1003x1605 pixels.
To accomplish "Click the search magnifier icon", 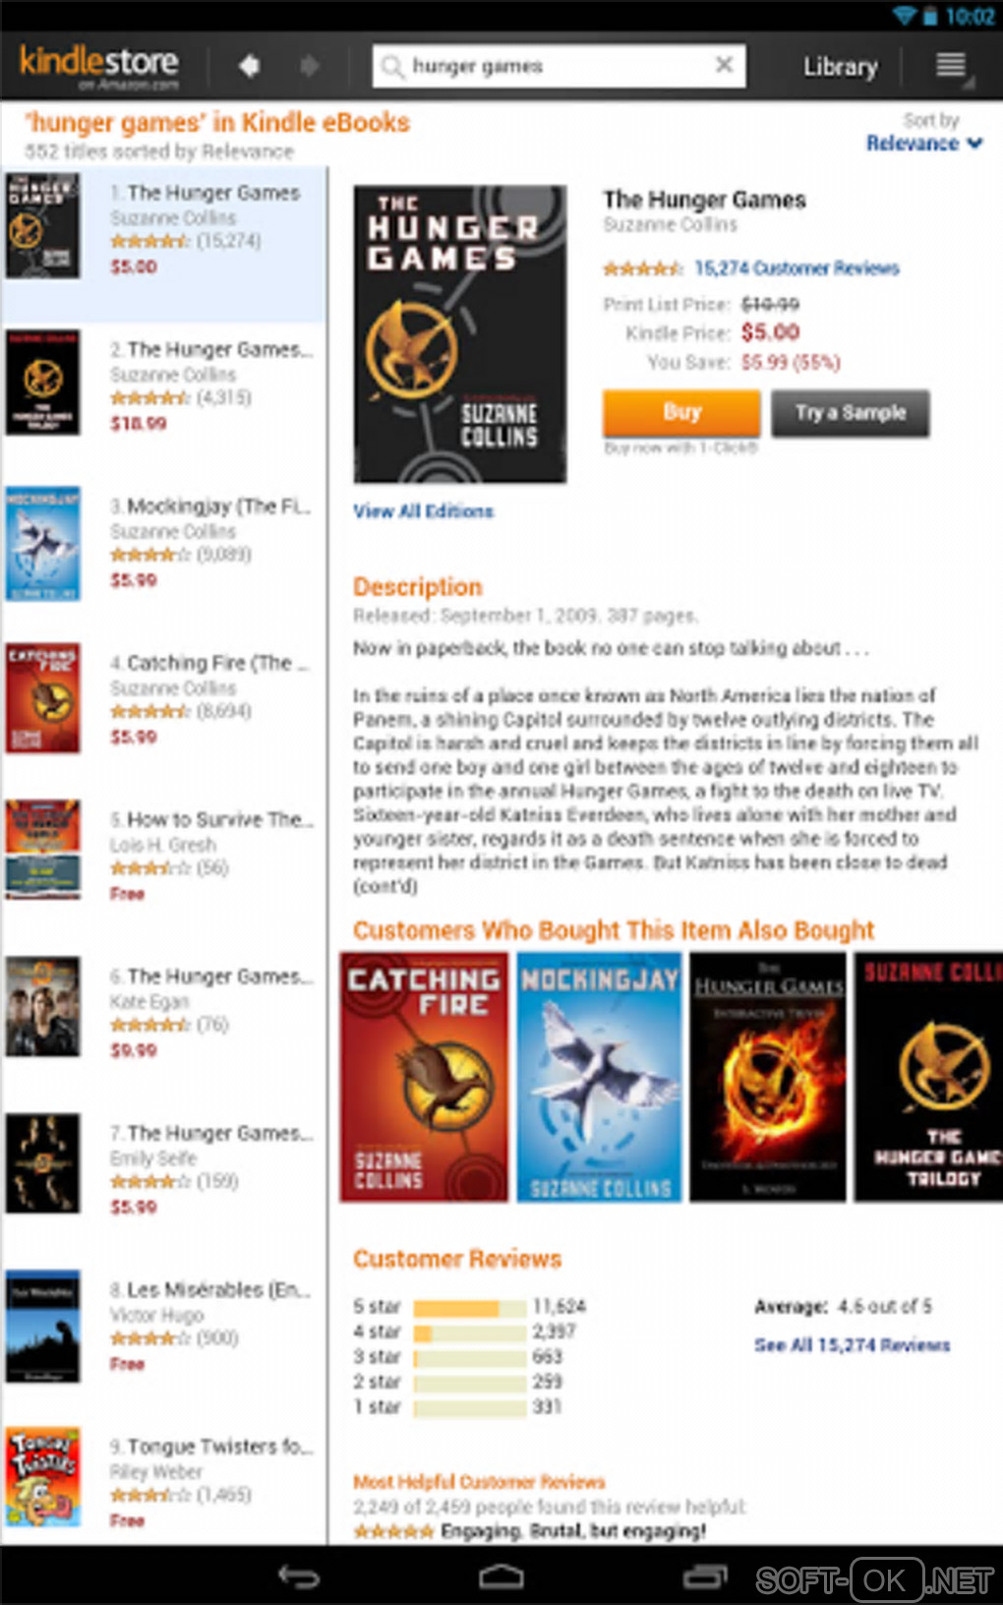I will pos(392,66).
